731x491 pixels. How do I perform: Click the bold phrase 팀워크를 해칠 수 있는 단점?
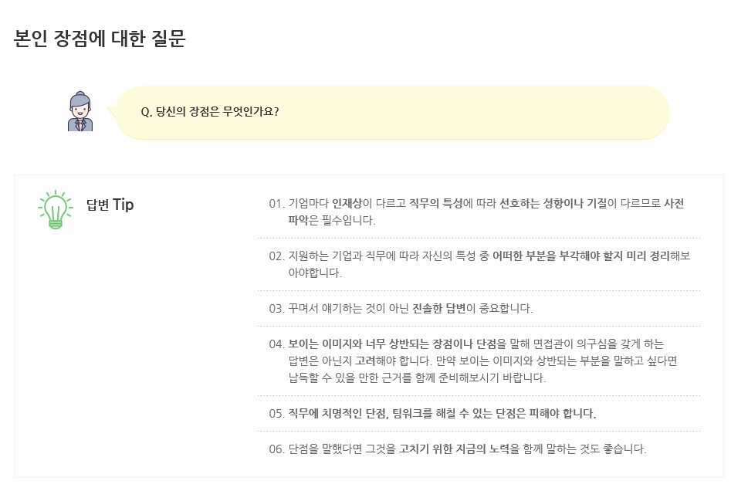click(459, 414)
